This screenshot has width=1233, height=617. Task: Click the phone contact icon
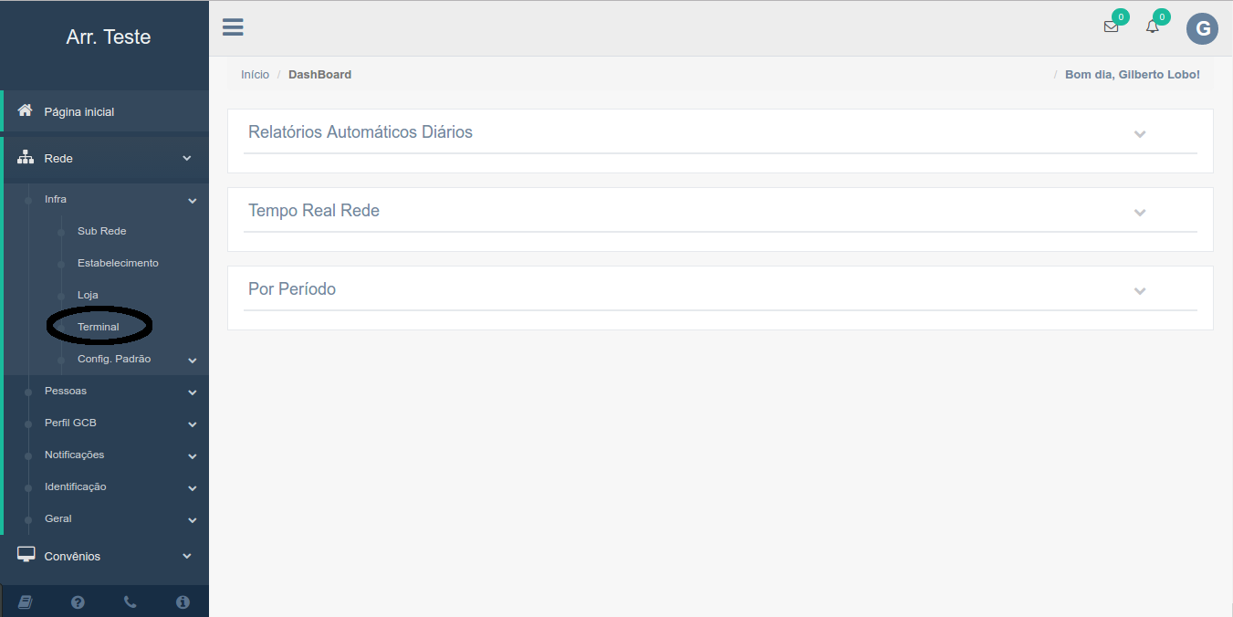click(130, 601)
